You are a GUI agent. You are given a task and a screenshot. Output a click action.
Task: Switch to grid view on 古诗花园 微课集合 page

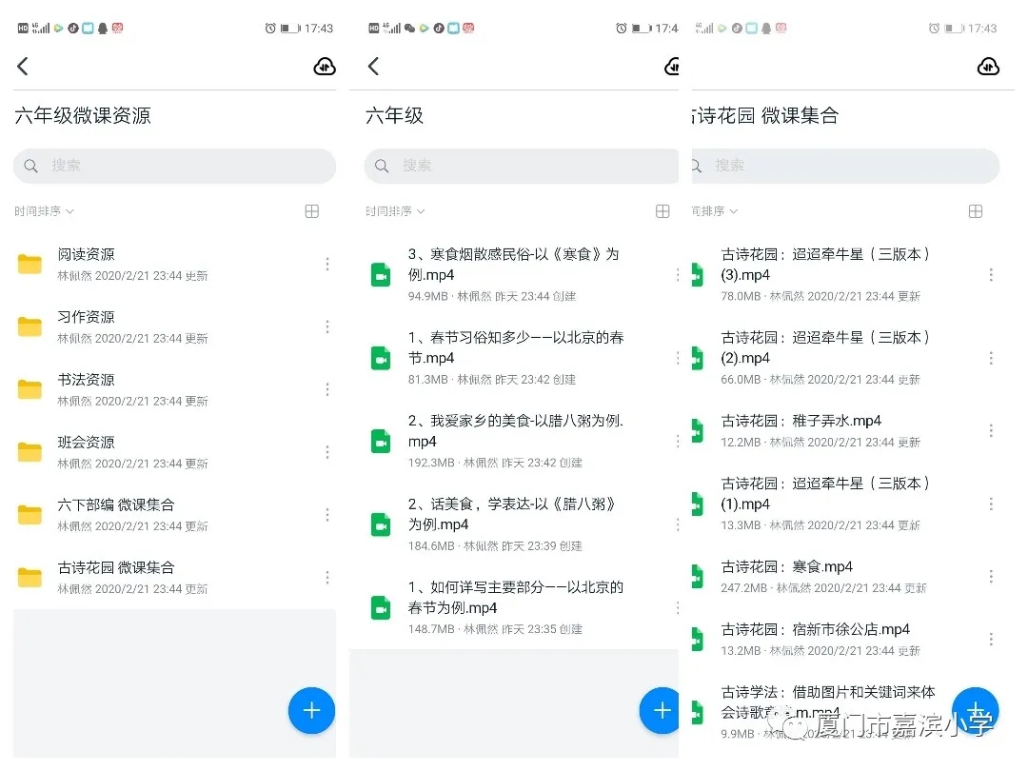(975, 211)
